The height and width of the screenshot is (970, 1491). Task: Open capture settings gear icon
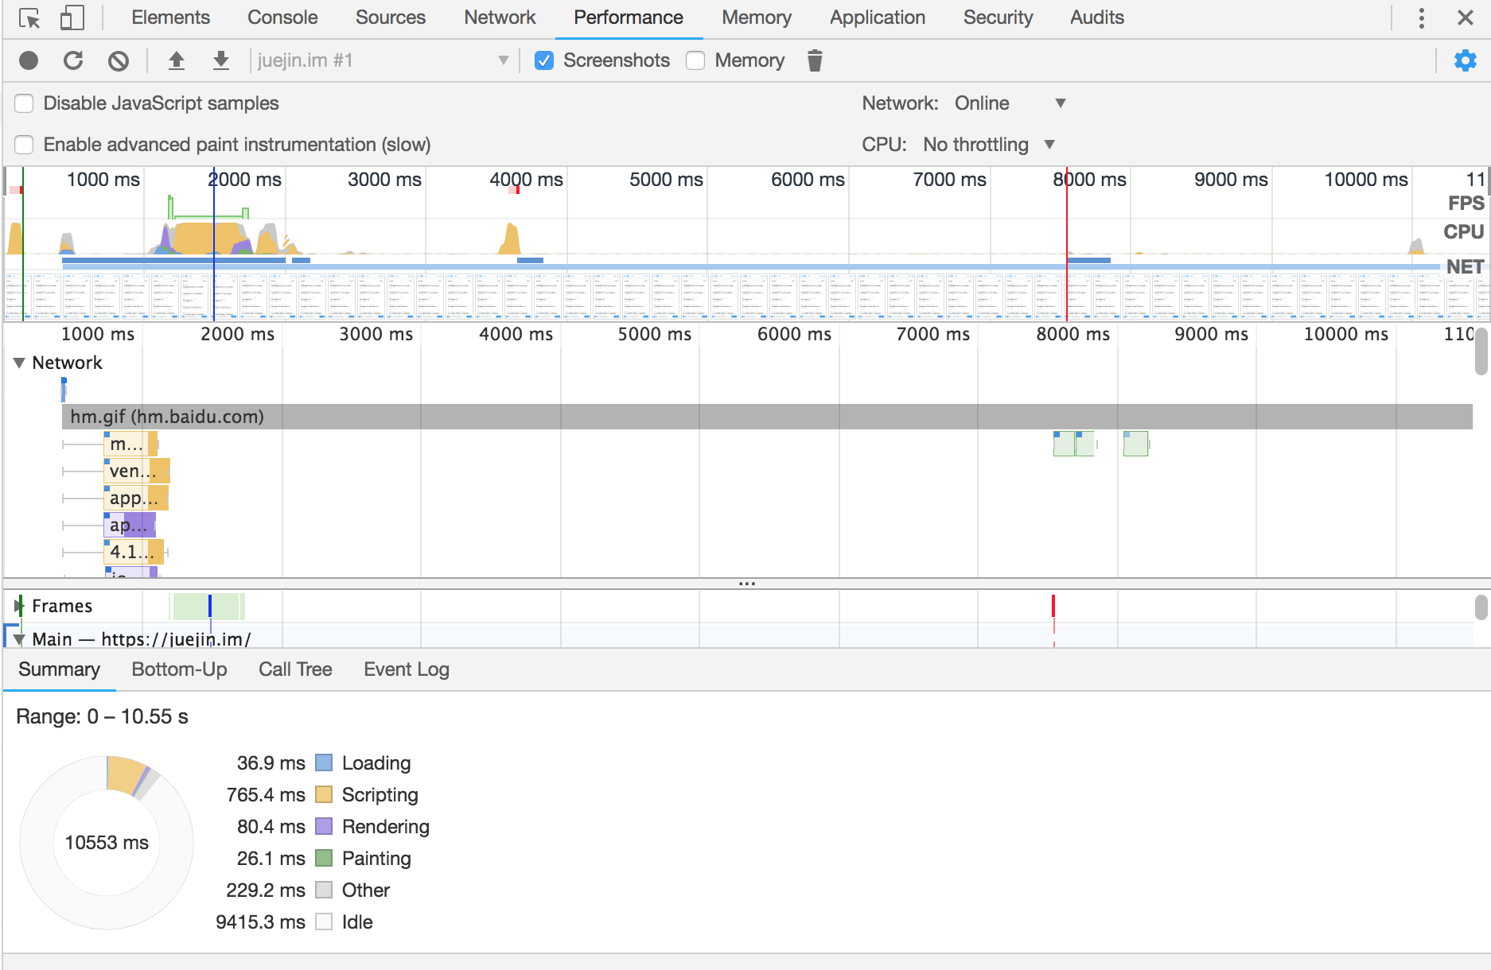(1465, 60)
